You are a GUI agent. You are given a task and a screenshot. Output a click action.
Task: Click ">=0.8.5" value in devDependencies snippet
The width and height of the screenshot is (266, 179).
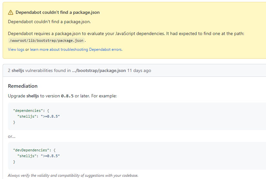(x=50, y=156)
